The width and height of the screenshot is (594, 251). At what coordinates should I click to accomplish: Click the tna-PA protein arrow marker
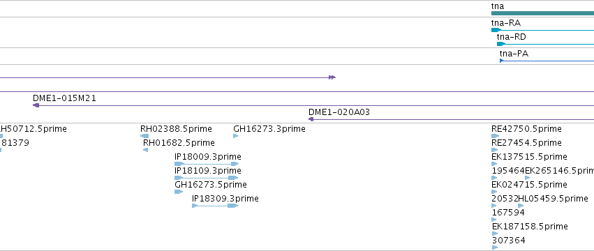pos(502,61)
